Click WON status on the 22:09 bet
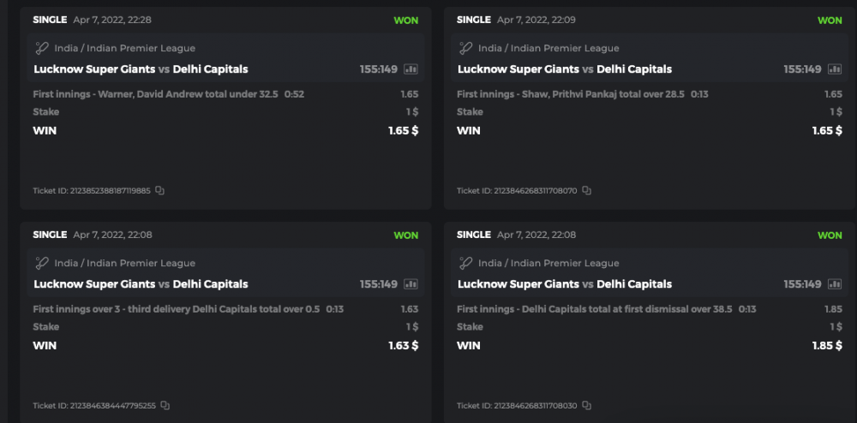Screen dimensions: 857x423 (830, 21)
